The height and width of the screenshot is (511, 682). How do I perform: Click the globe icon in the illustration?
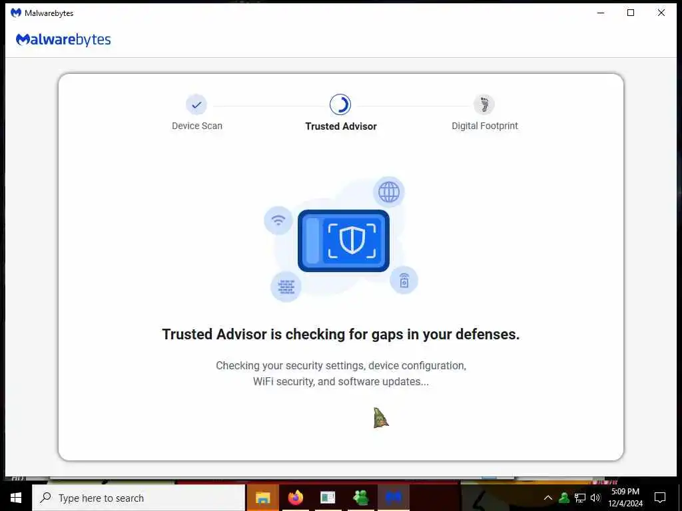click(x=389, y=192)
